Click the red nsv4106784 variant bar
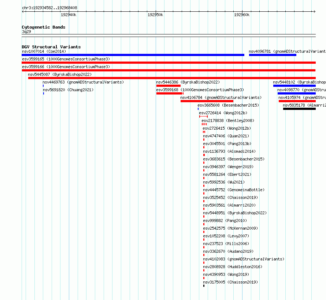Image resolution: width=326 pixels, height=300 pixels. [x=207, y=101]
